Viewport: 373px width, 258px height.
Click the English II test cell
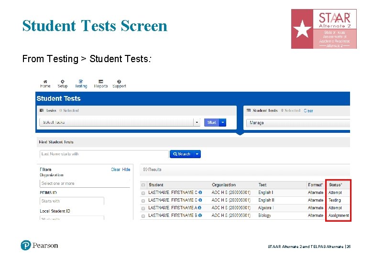(x=266, y=200)
